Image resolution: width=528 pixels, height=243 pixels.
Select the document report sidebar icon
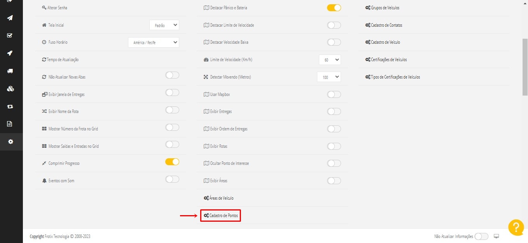tap(10, 124)
